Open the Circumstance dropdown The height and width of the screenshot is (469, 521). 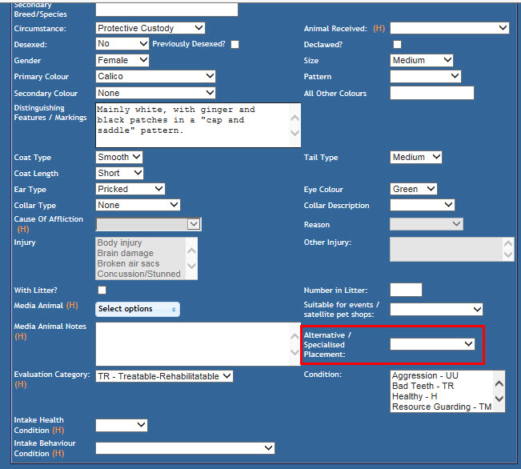[x=150, y=28]
